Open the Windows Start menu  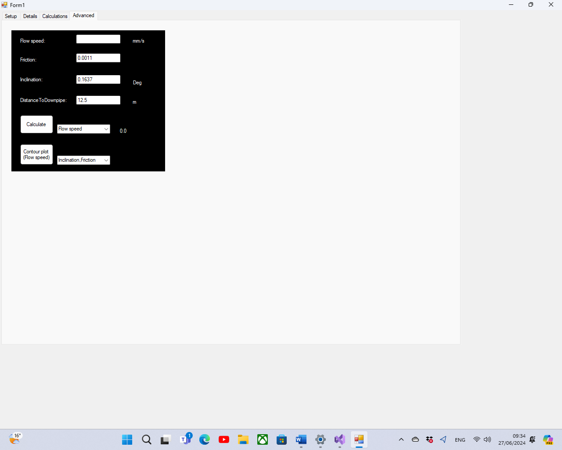point(127,439)
